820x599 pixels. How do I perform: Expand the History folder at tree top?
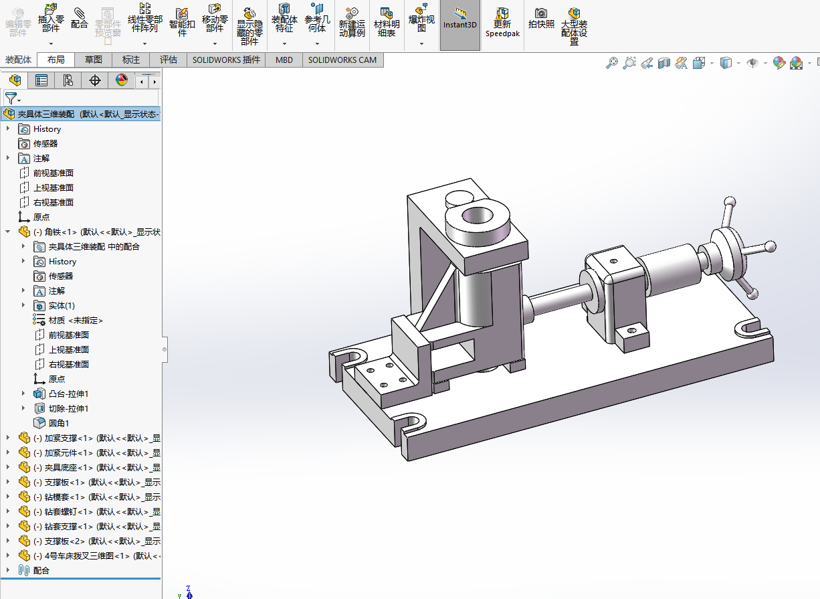click(8, 129)
